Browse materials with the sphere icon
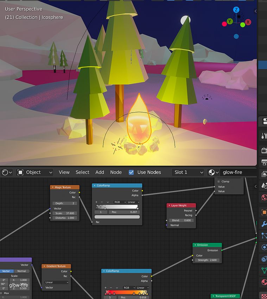Viewport: 267px width, 299px height. point(213,172)
